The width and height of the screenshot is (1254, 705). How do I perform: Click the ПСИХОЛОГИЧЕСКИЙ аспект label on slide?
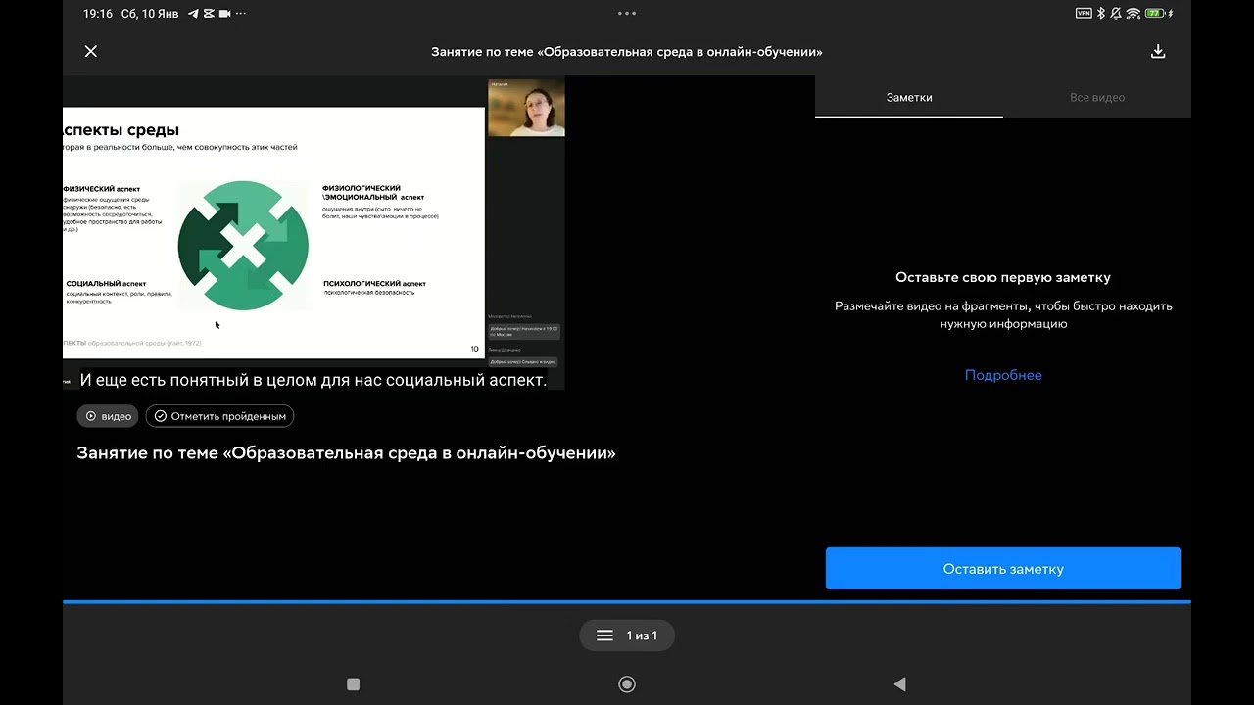click(374, 284)
